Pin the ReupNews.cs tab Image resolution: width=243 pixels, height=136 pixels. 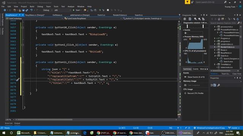[20, 15]
